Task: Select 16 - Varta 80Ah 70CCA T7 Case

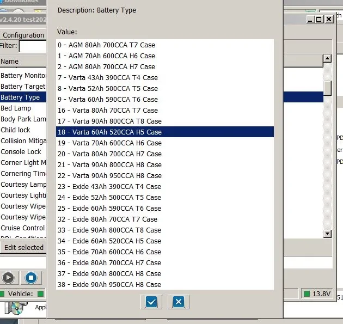Action: click(x=165, y=110)
